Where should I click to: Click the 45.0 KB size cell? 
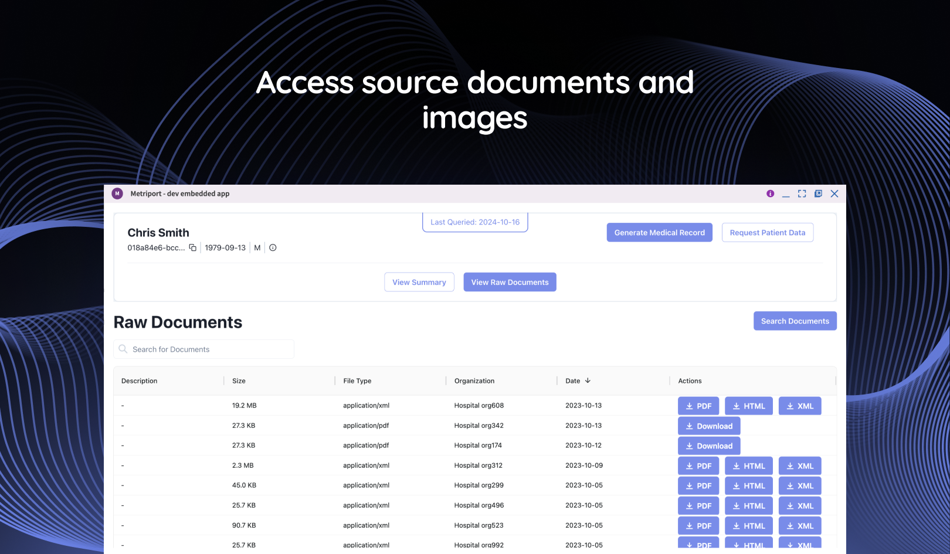[x=244, y=485]
